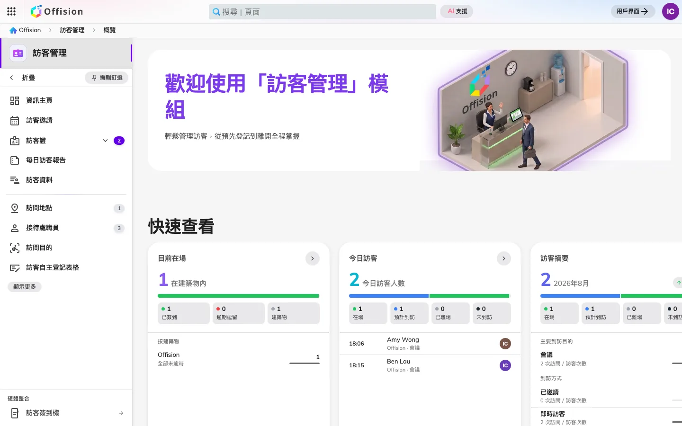
Task: Click the 接待處職員 person icon
Action: coord(15,228)
